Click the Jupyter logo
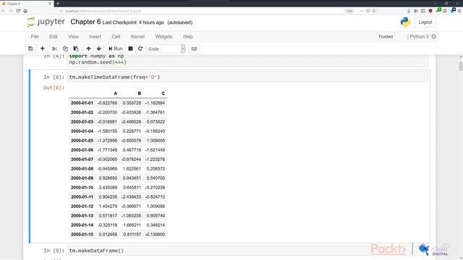 pos(46,22)
